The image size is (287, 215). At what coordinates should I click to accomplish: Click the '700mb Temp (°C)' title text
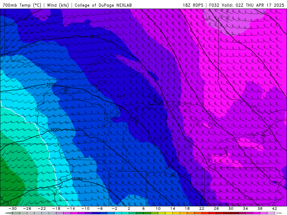(x=22, y=5)
